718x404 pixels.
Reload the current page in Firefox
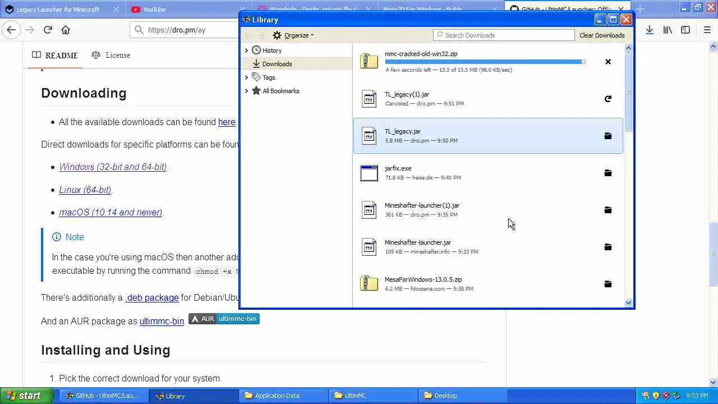pyautogui.click(x=48, y=30)
